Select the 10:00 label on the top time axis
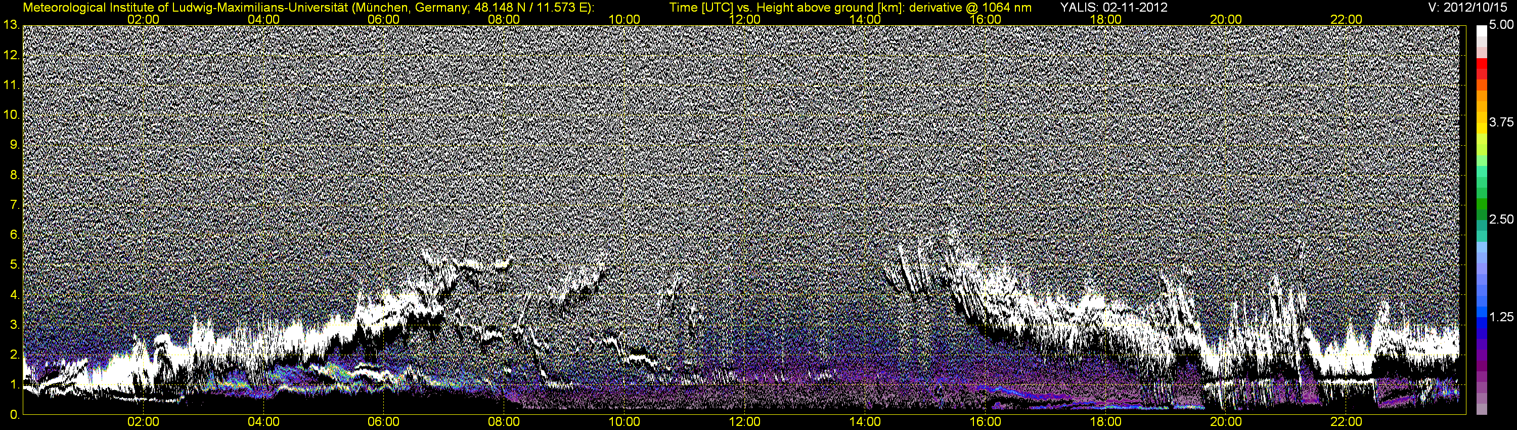This screenshot has height=430, width=1517. pos(625,19)
